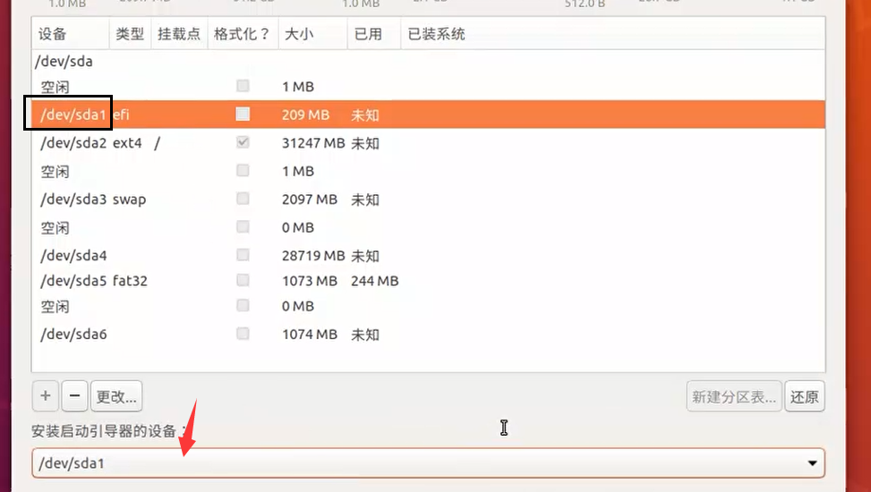The width and height of the screenshot is (871, 492).
Task: Click the minus button to remove partition
Action: [75, 395]
